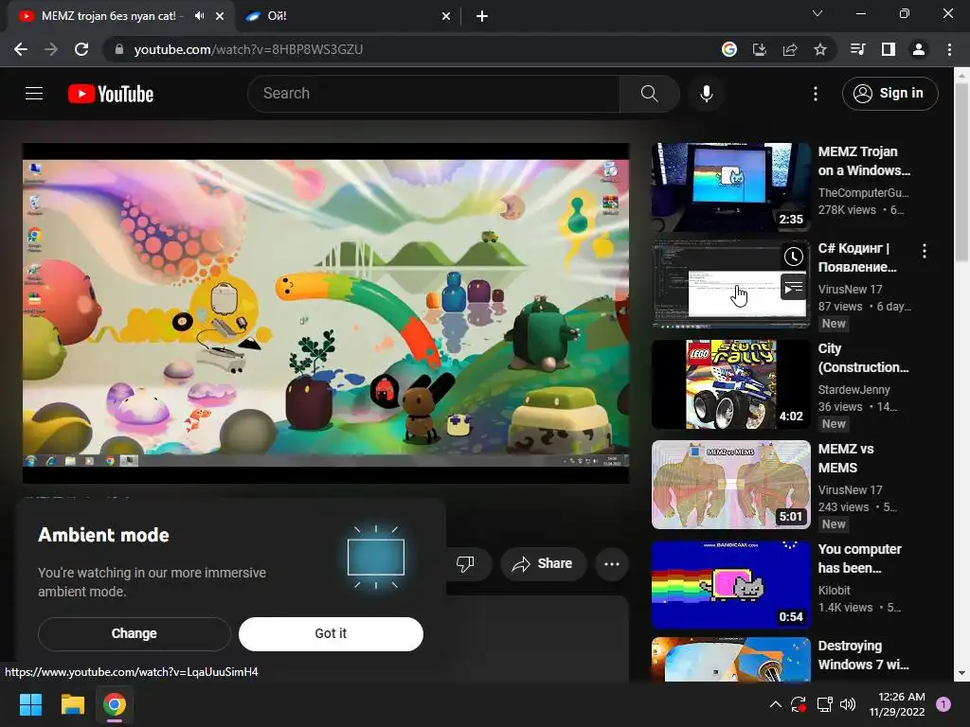Image resolution: width=970 pixels, height=727 pixels.
Task: Sign in to YouTube
Action: 889,94
